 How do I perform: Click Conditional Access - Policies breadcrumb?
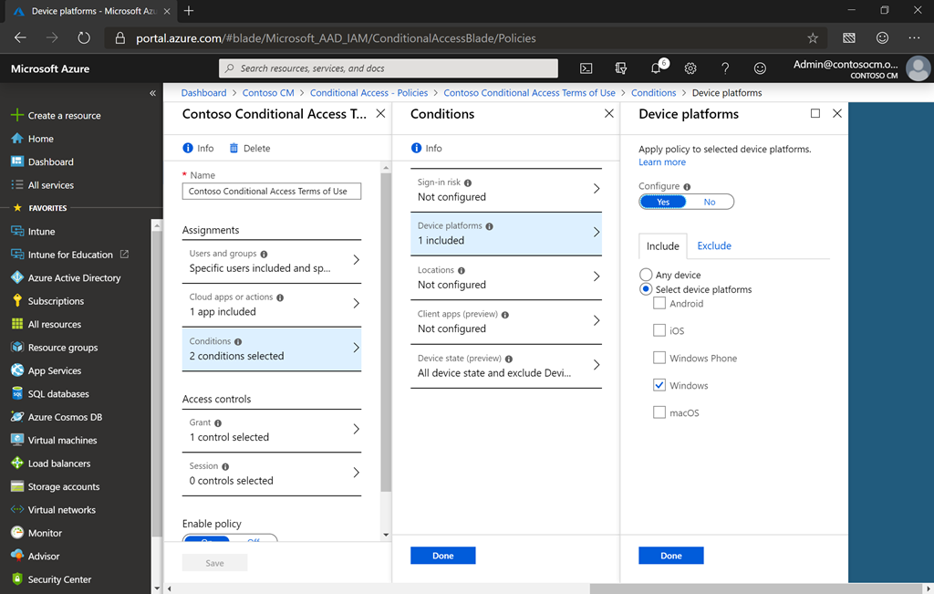pos(368,93)
